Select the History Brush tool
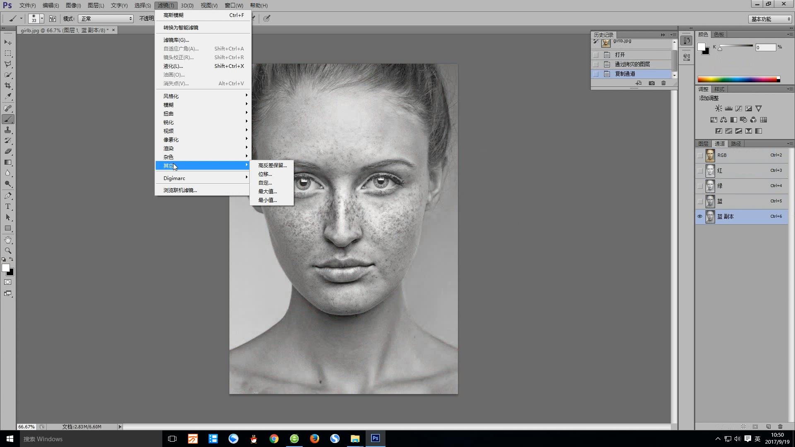Viewport: 795px width, 447px height. [8, 141]
